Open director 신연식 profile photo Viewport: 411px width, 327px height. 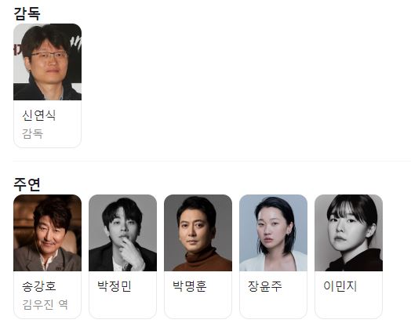coord(47,62)
